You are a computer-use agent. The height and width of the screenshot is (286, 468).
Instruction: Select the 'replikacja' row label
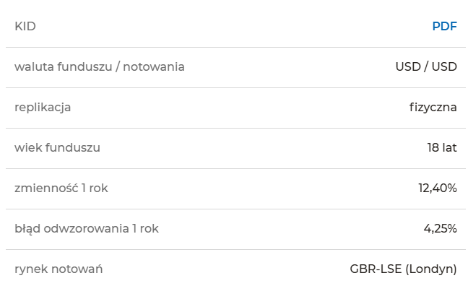pyautogui.click(x=43, y=108)
